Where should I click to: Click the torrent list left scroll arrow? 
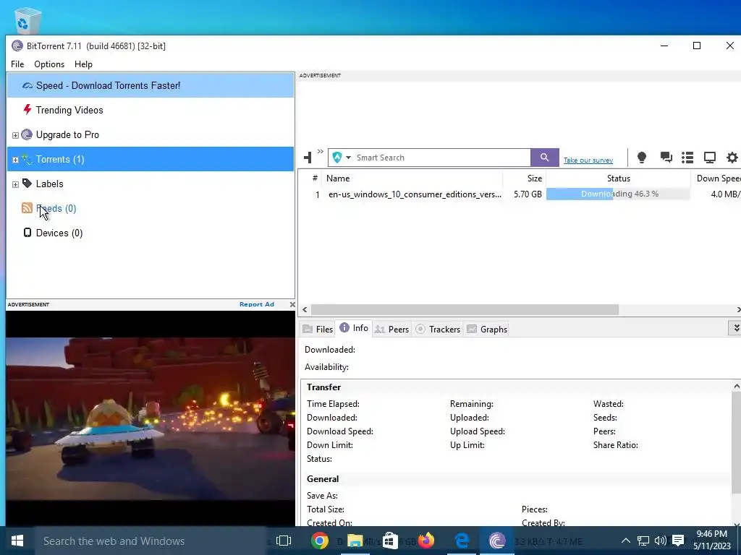click(305, 309)
